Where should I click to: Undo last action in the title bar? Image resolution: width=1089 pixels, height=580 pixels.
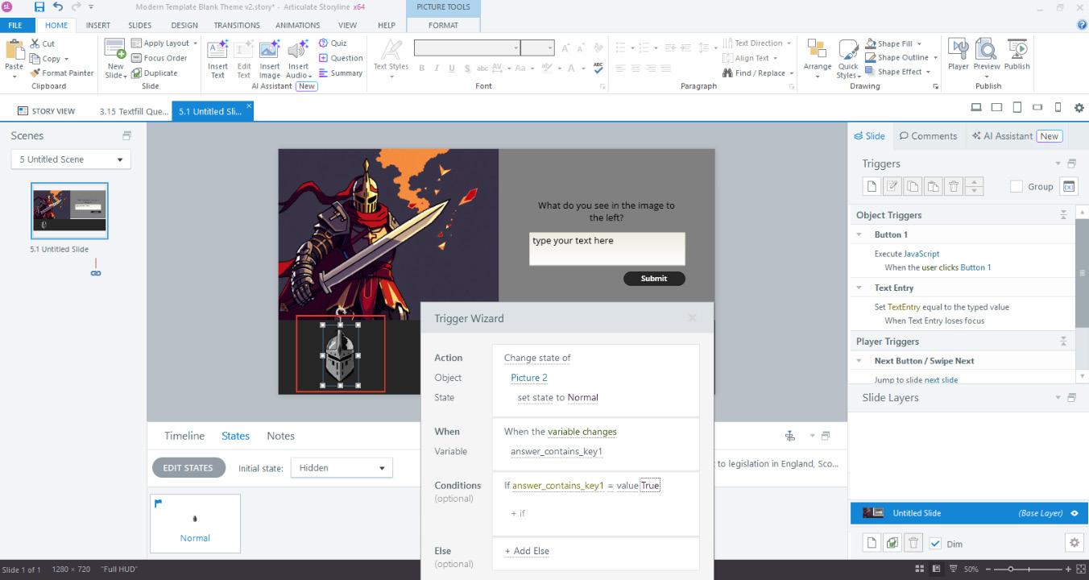58,6
